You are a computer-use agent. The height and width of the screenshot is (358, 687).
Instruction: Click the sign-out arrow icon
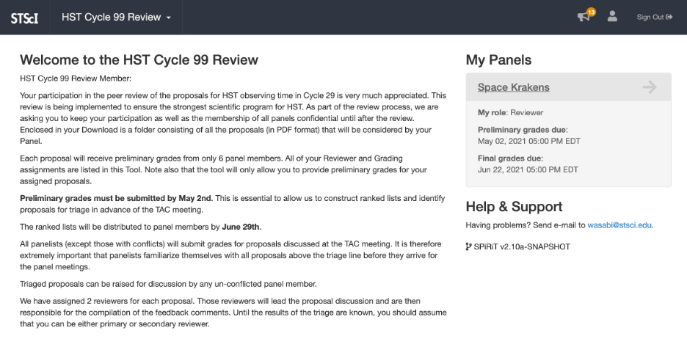(x=669, y=18)
